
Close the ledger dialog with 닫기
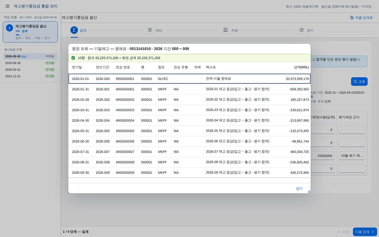pos(299,188)
